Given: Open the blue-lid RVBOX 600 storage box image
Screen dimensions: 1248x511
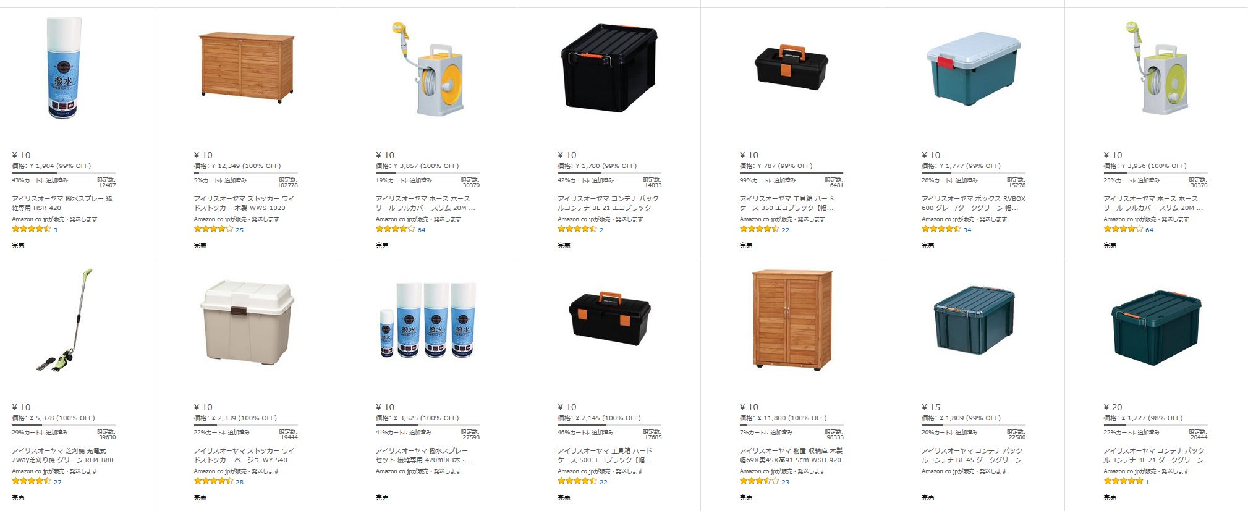Looking at the screenshot, I should pyautogui.click(x=973, y=69).
